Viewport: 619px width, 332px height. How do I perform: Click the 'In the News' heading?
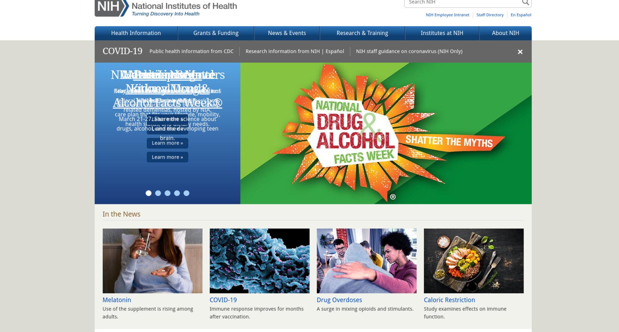point(121,214)
